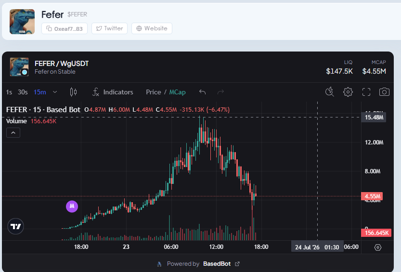Click the 15.48M crosshair price label
The image size is (401, 272).
tap(374, 117)
